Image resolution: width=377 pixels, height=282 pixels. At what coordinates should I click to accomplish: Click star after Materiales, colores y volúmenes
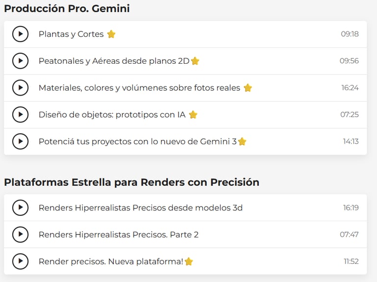tap(248, 88)
